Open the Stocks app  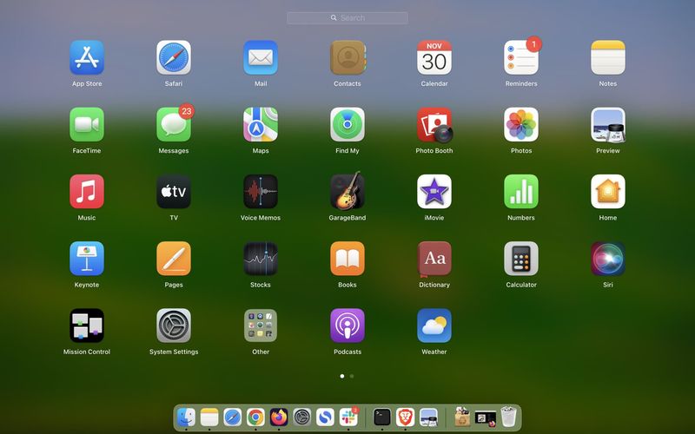tap(261, 259)
